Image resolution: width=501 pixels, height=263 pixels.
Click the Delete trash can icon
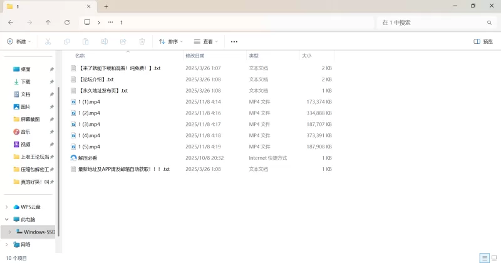[x=142, y=41]
